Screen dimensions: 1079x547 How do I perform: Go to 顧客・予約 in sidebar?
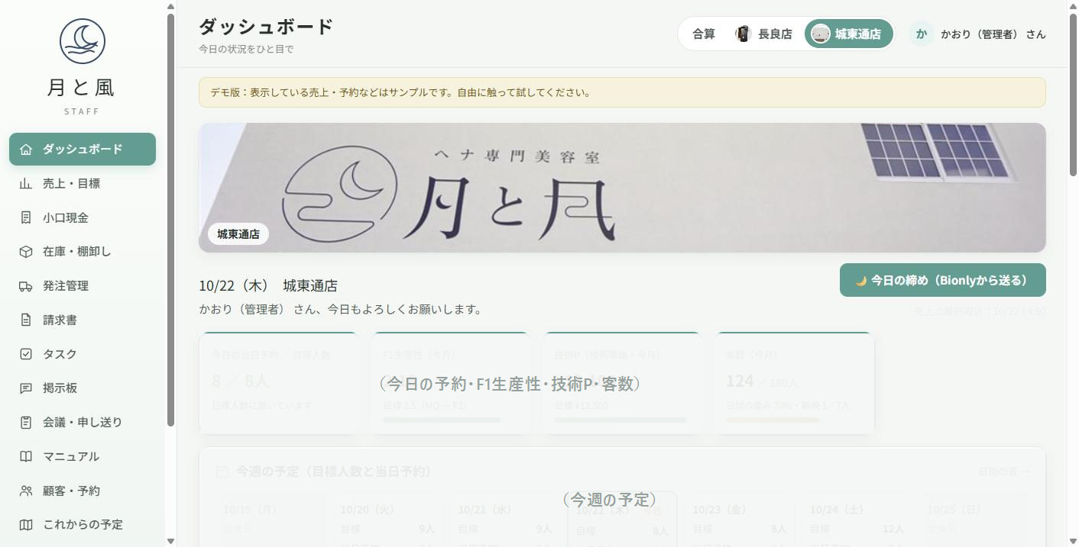pos(83,491)
